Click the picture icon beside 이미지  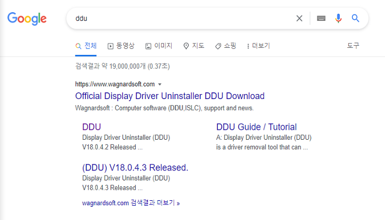[148, 46]
